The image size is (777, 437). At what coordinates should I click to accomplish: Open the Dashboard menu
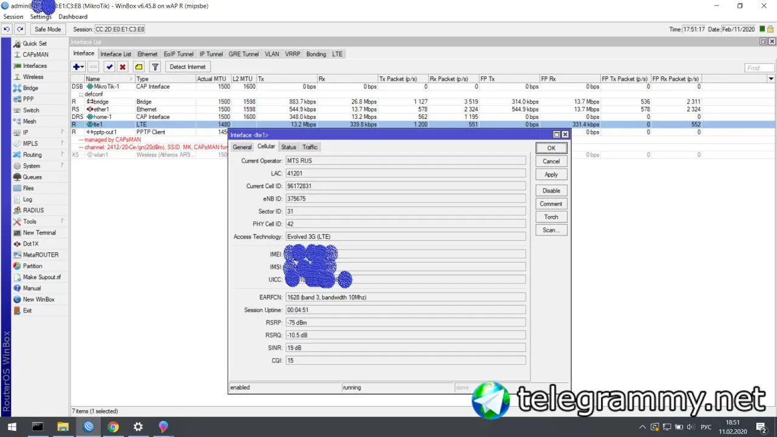(x=73, y=17)
